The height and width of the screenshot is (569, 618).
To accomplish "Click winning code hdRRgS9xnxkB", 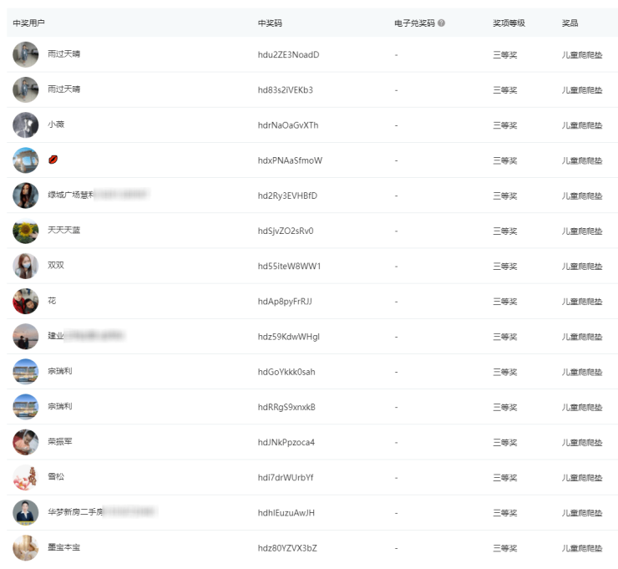I will tap(286, 407).
